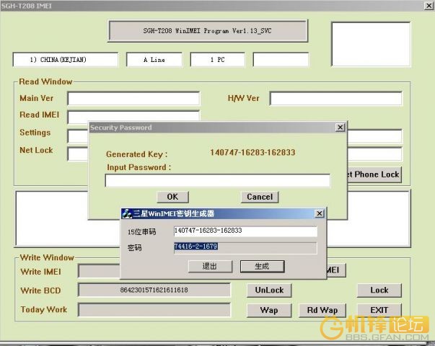Click the WinIMEI Program Ver1.13_SVC banner
This screenshot has height=346, width=435.
click(x=208, y=31)
